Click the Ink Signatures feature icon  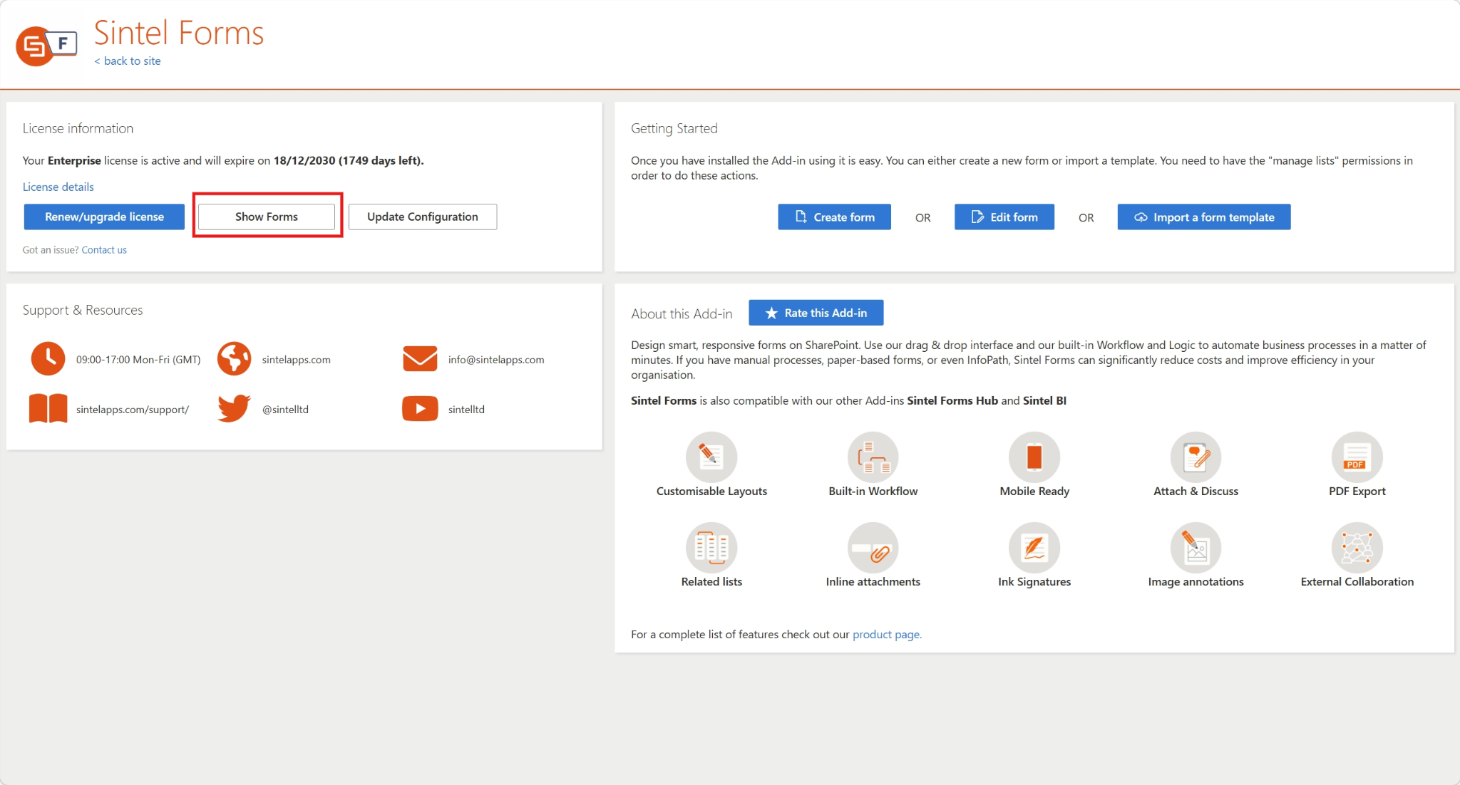1034,547
